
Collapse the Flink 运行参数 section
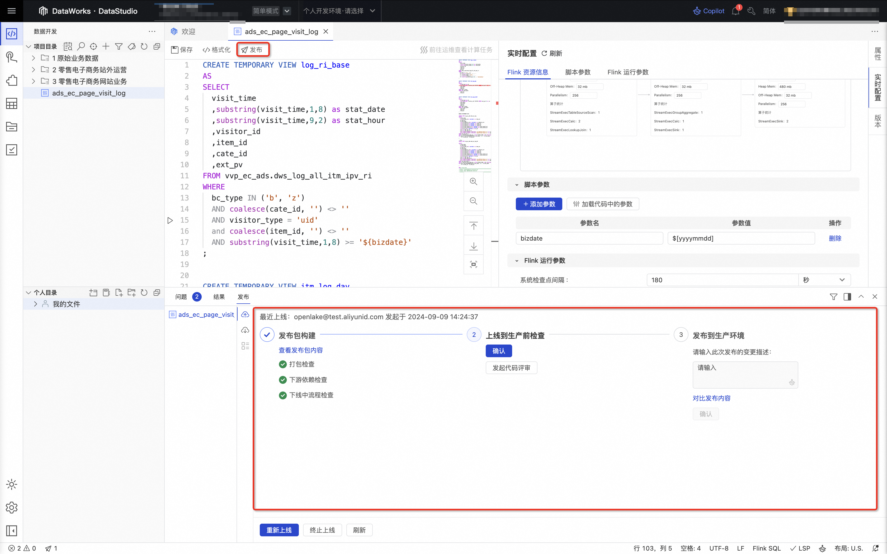[517, 261]
